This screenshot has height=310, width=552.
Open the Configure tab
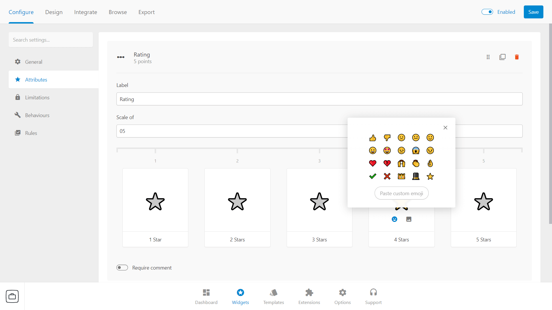[21, 12]
